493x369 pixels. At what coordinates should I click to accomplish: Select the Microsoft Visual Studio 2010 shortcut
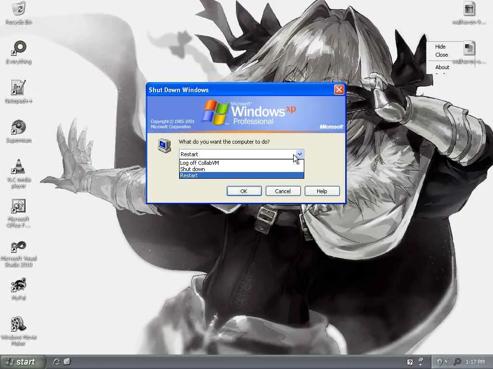[19, 246]
